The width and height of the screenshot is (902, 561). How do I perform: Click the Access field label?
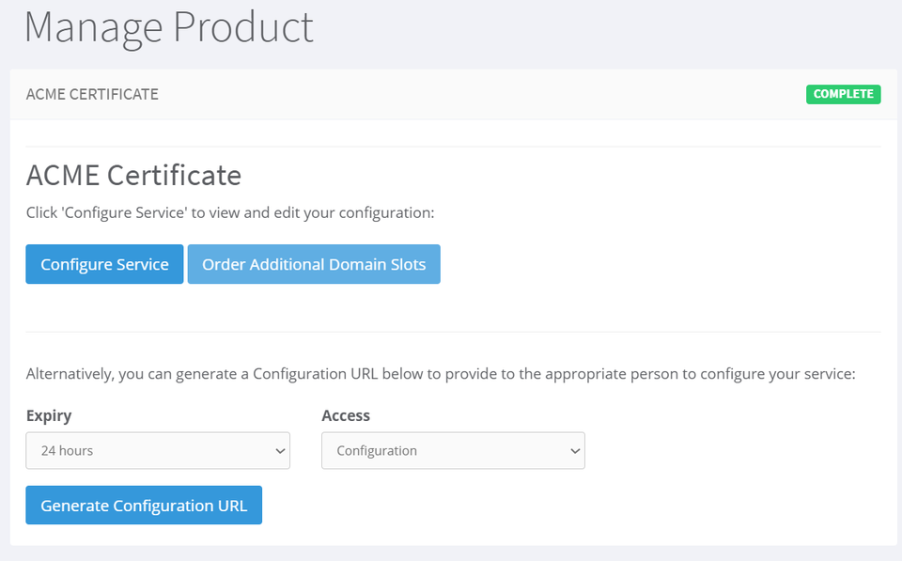click(344, 415)
